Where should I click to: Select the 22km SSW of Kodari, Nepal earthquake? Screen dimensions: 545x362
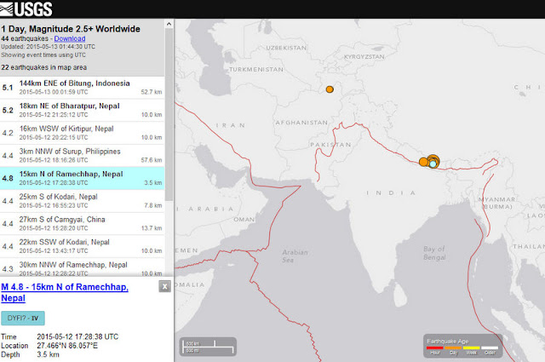click(82, 246)
